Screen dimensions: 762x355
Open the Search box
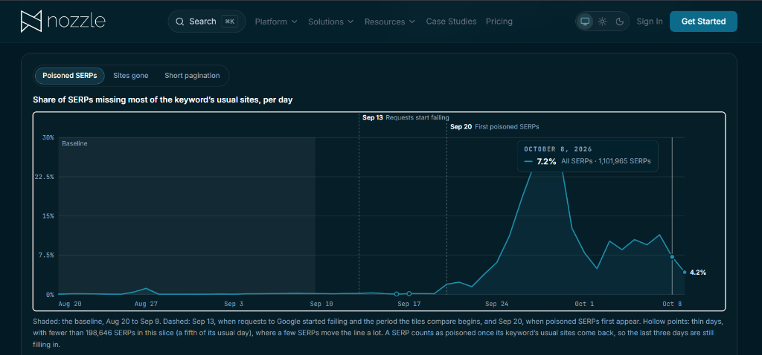pos(207,22)
